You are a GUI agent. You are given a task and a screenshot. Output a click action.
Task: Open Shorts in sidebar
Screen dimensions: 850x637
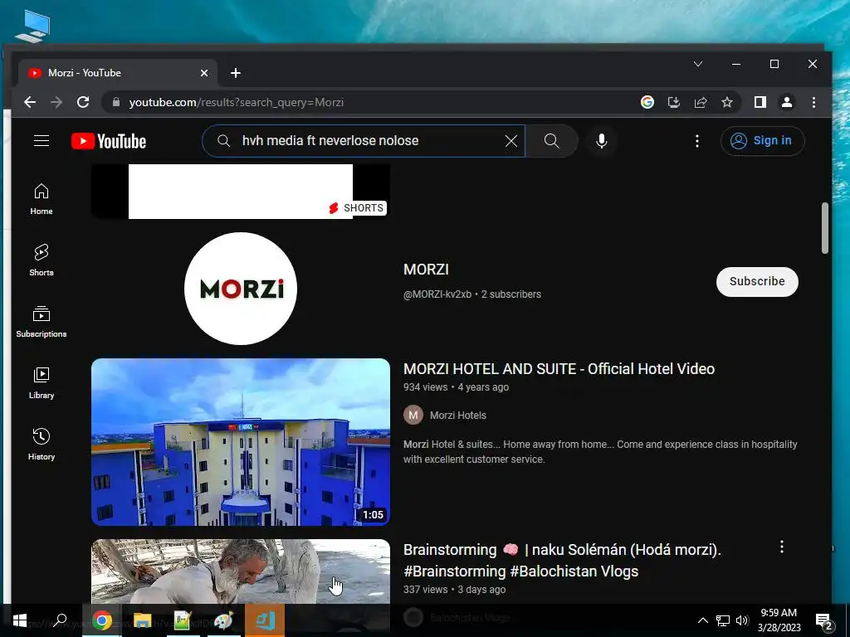click(x=42, y=260)
